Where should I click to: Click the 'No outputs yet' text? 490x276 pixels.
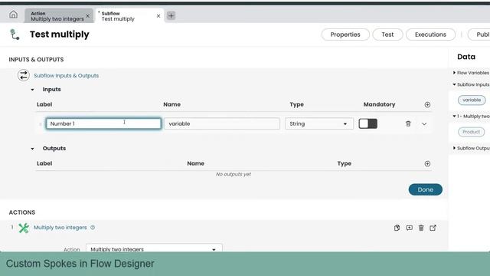[233, 174]
